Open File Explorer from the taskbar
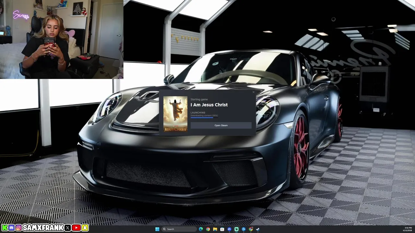 pos(215,229)
